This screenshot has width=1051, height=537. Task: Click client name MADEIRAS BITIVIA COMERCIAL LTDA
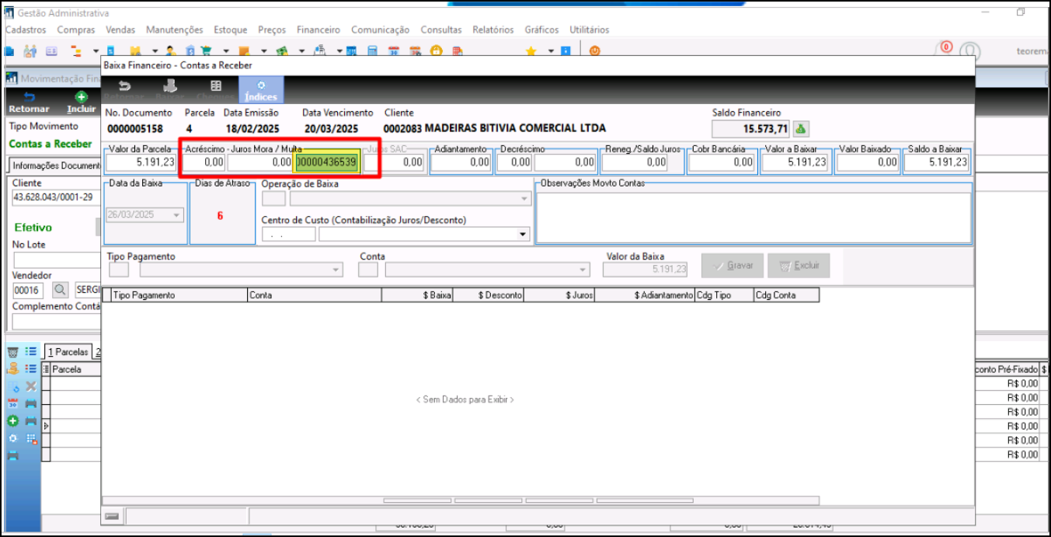tap(516, 128)
